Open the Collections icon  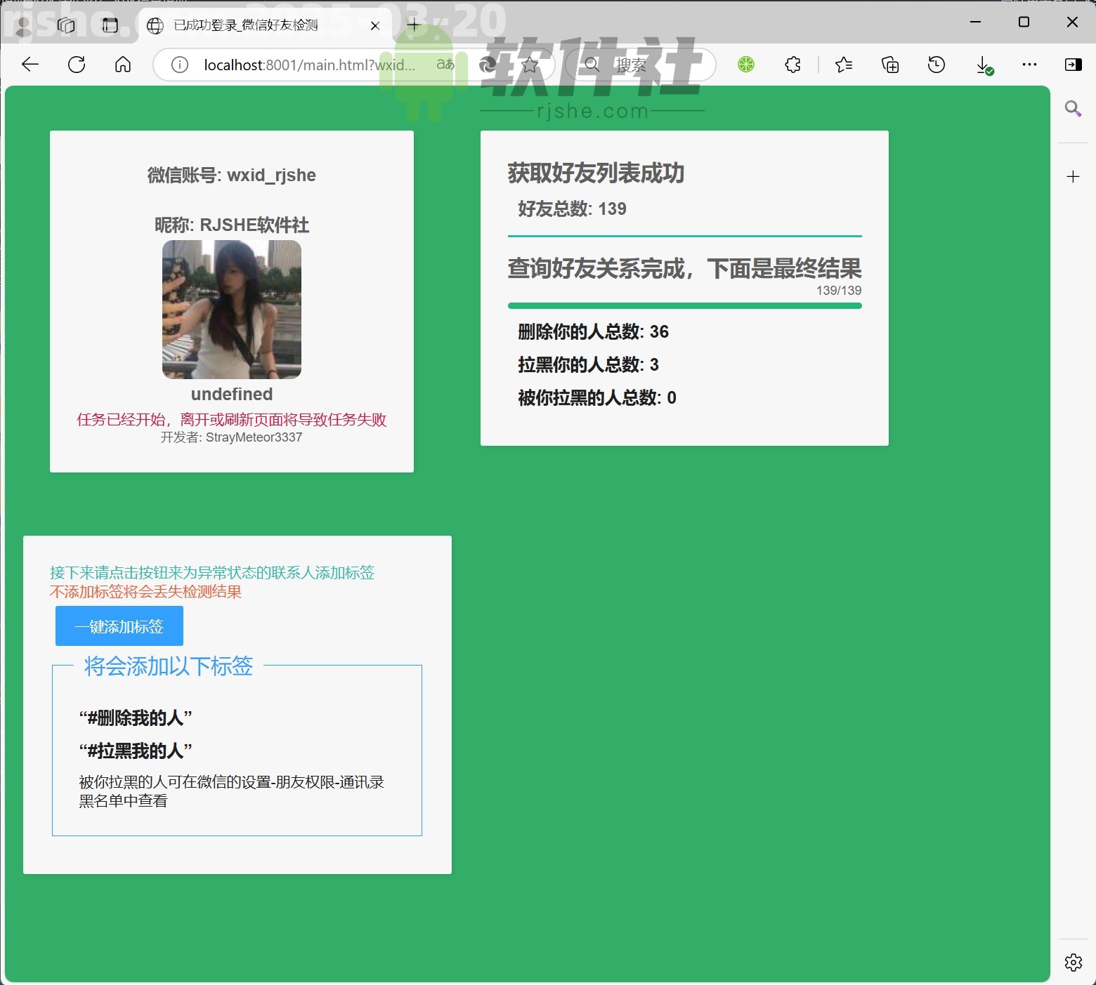(x=889, y=65)
